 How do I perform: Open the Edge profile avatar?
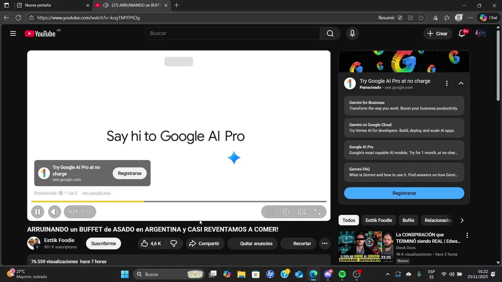click(458, 18)
